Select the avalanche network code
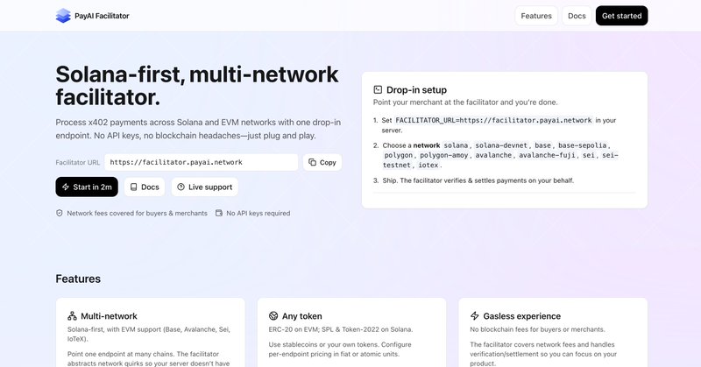The height and width of the screenshot is (367, 701). click(494, 155)
